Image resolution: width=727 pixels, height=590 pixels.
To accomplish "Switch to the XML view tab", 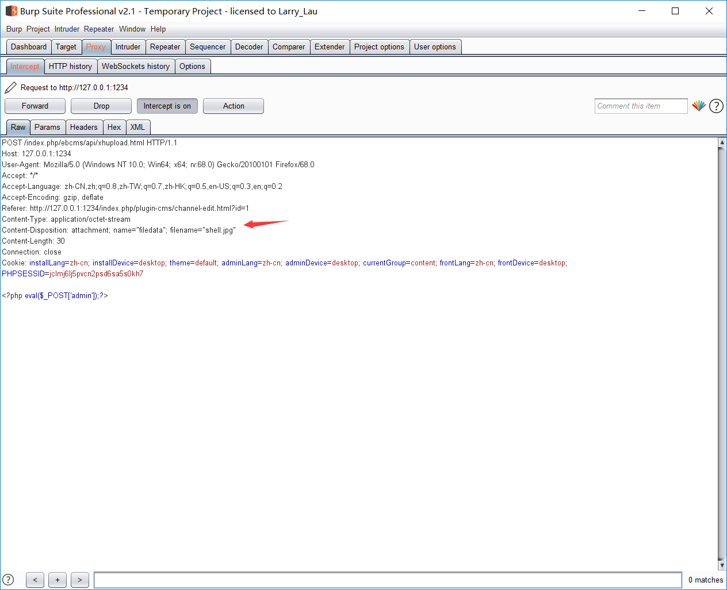I will pos(137,127).
